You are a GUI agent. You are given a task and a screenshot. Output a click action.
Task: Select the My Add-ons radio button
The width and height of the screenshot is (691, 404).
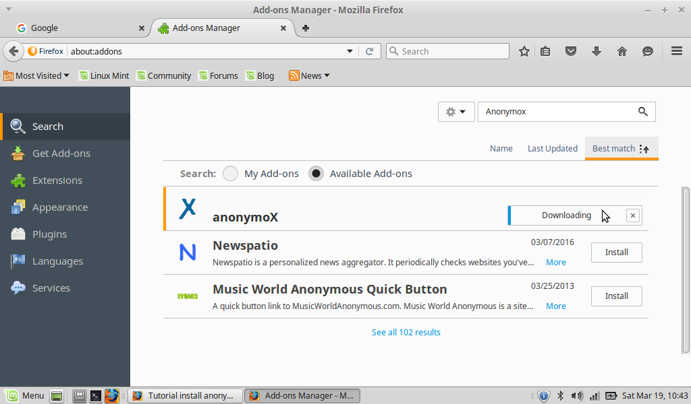(x=230, y=174)
